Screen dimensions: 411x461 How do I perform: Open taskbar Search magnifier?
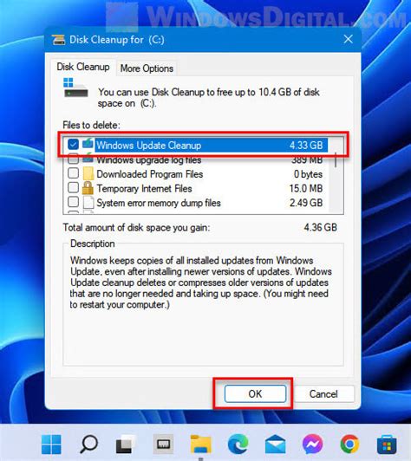point(88,444)
